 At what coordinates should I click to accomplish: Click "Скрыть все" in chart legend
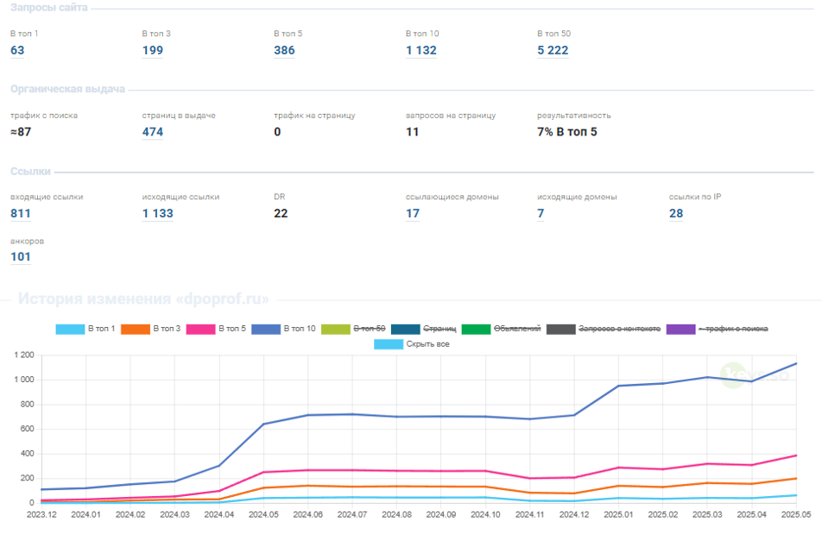point(411,344)
